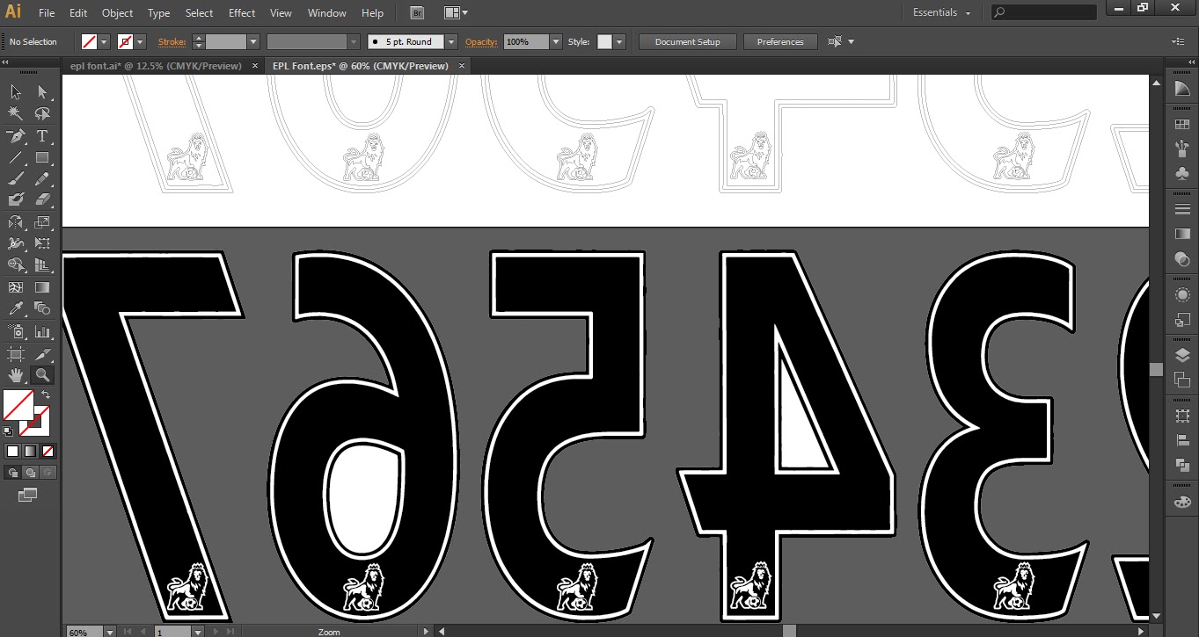
Task: Open the Swatches panel icon
Action: pyautogui.click(x=1182, y=124)
